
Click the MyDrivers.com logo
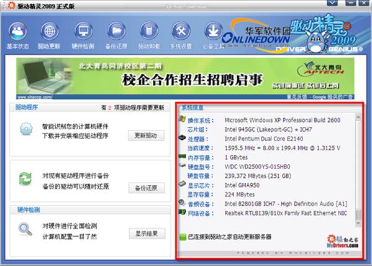[x=343, y=242]
